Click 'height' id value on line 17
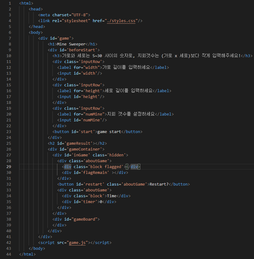This screenshot has height=259, width=254. click(x=90, y=97)
